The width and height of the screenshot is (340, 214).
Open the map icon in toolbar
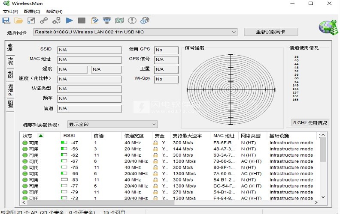tap(120, 20)
